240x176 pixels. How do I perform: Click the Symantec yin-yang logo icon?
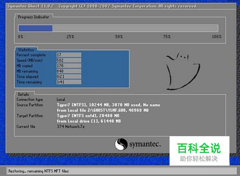[121, 144]
